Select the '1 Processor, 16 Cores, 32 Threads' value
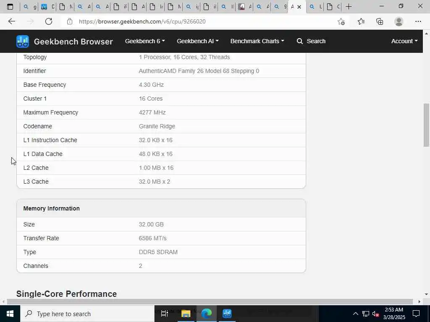Screen dimensions: 430x322 tap(184, 57)
